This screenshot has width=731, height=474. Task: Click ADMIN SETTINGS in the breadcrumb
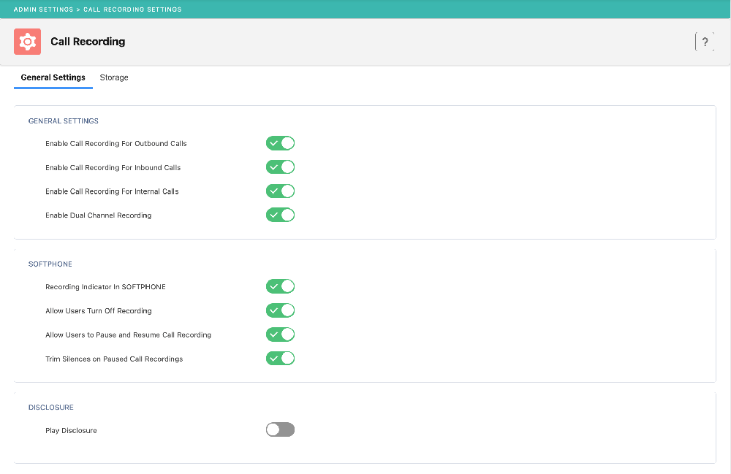click(x=43, y=9)
